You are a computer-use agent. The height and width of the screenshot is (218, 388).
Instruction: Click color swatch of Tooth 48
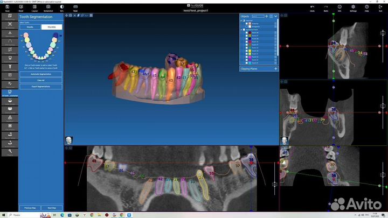pyautogui.click(x=250, y=33)
